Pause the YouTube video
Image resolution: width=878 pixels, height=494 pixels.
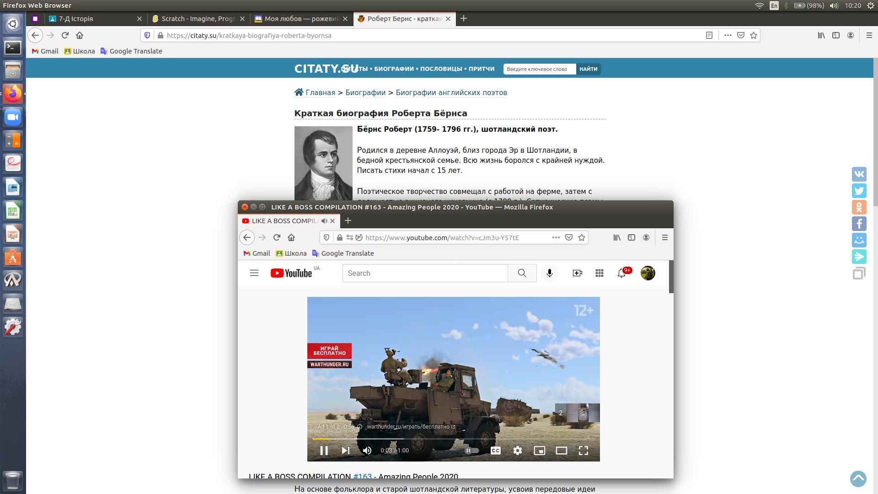pyautogui.click(x=324, y=451)
